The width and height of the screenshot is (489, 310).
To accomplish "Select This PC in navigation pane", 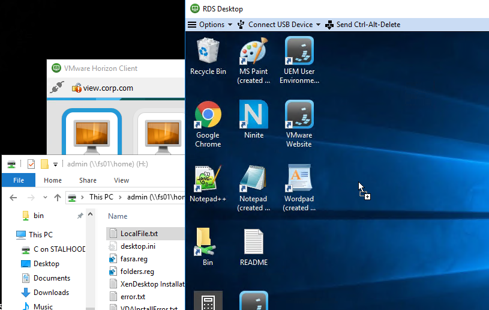I will pos(41,234).
